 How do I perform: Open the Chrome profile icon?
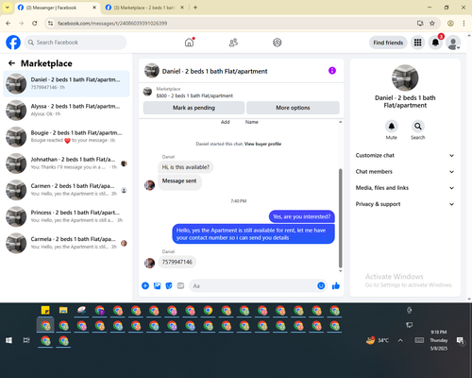pyautogui.click(x=450, y=23)
